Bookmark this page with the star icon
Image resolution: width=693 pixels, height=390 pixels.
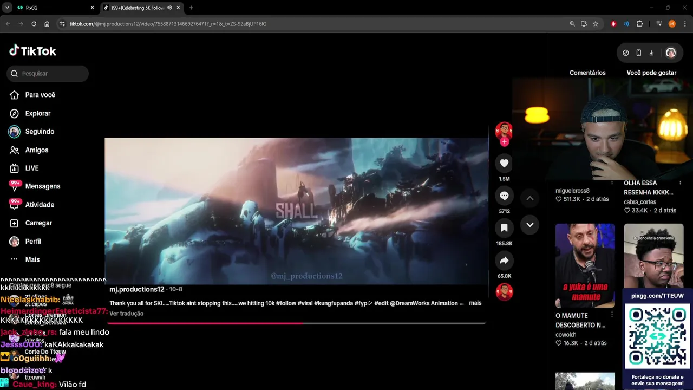point(596,24)
